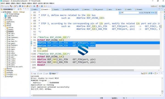Click line 94 BSP_USING_I2C1 comment
Image resolution: width=165 pixels, height=99 pixels.
coord(54,37)
